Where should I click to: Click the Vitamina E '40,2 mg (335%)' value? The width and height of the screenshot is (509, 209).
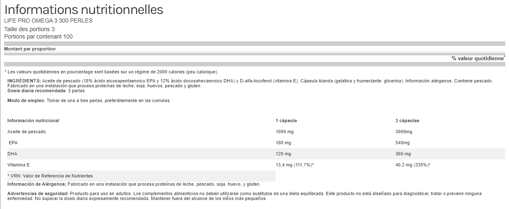(413, 165)
